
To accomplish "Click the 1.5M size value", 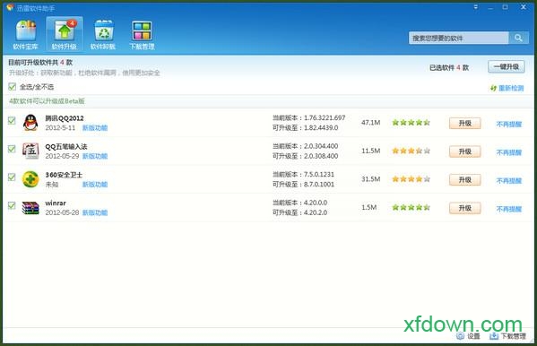I will point(368,207).
